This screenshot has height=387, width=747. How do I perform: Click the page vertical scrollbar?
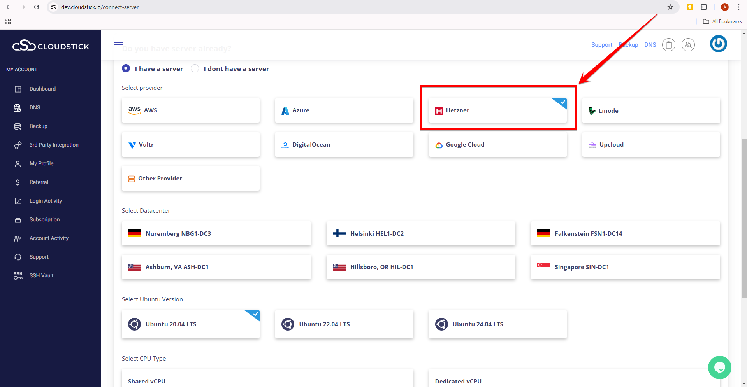pos(743,218)
